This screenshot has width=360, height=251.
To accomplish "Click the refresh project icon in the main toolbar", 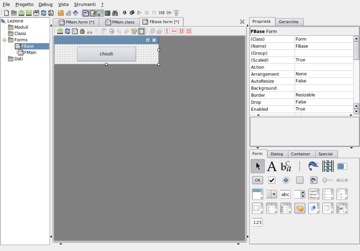I will (44, 13).
